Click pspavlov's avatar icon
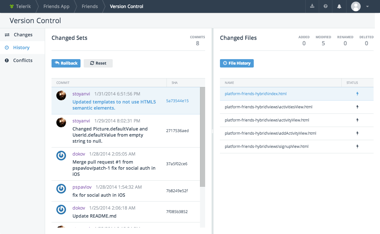Viewport: 380px width, 234px height. pyautogui.click(x=61, y=189)
